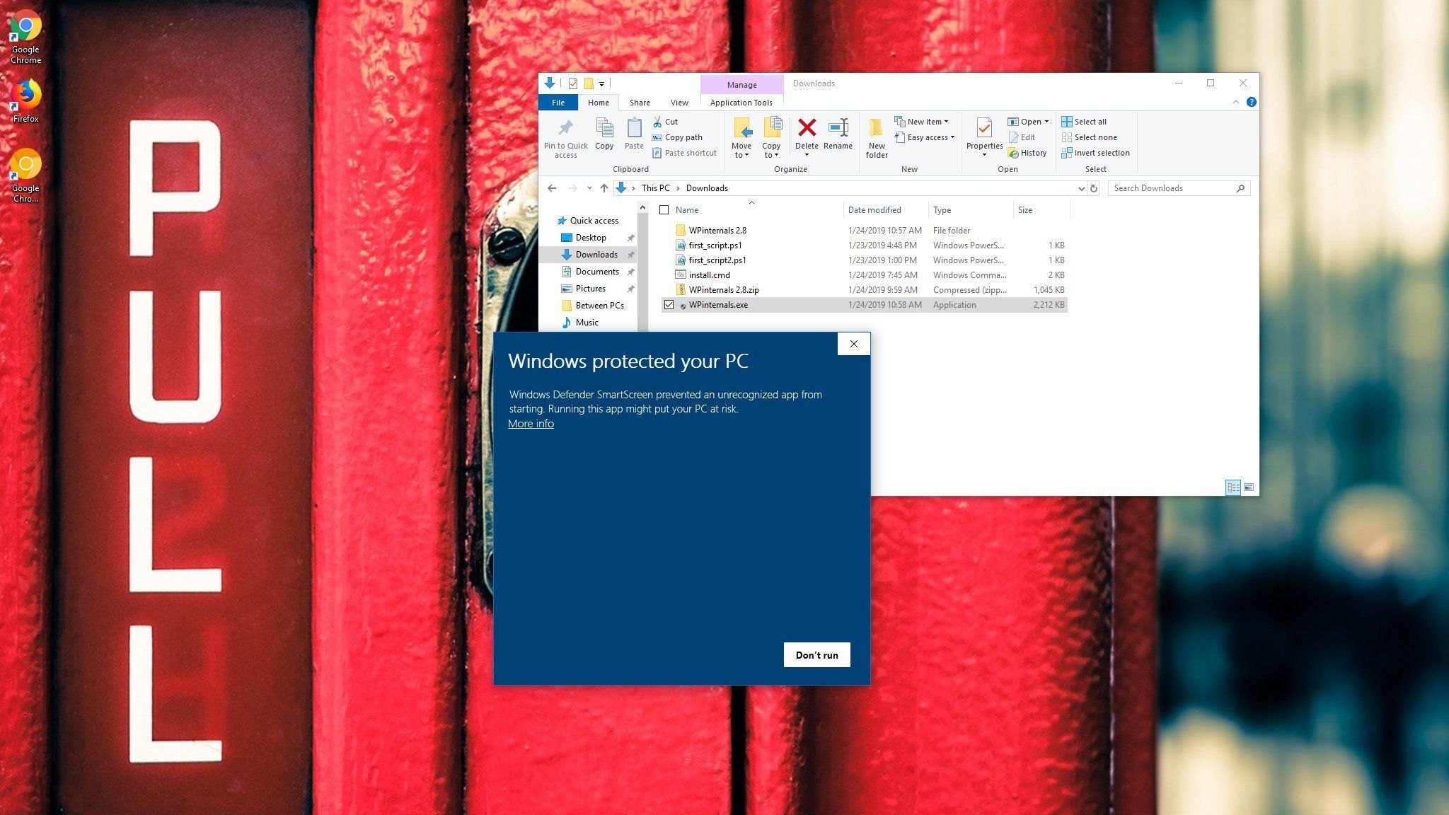
Task: Click the More info link
Action: pyautogui.click(x=531, y=424)
